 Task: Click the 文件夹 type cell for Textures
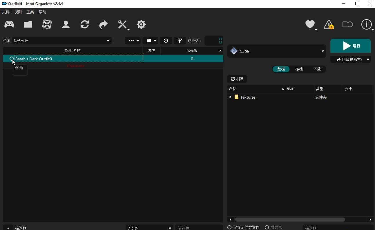[x=321, y=97]
